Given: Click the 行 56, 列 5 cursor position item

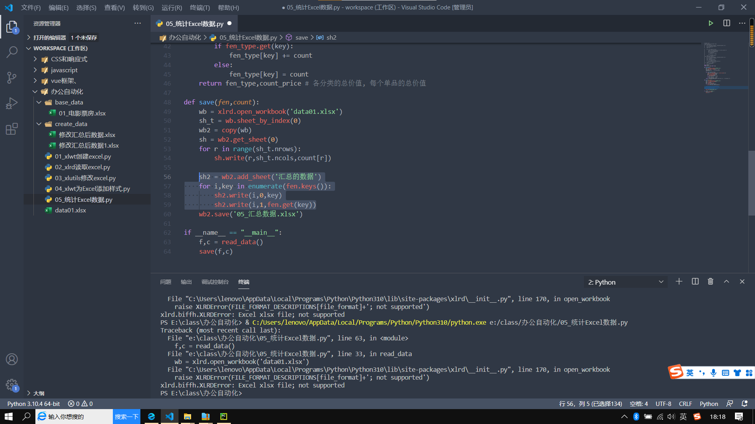Looking at the screenshot, I should [591, 404].
